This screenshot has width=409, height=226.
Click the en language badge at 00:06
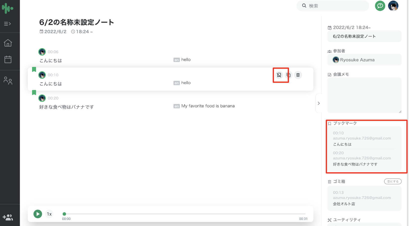click(176, 60)
